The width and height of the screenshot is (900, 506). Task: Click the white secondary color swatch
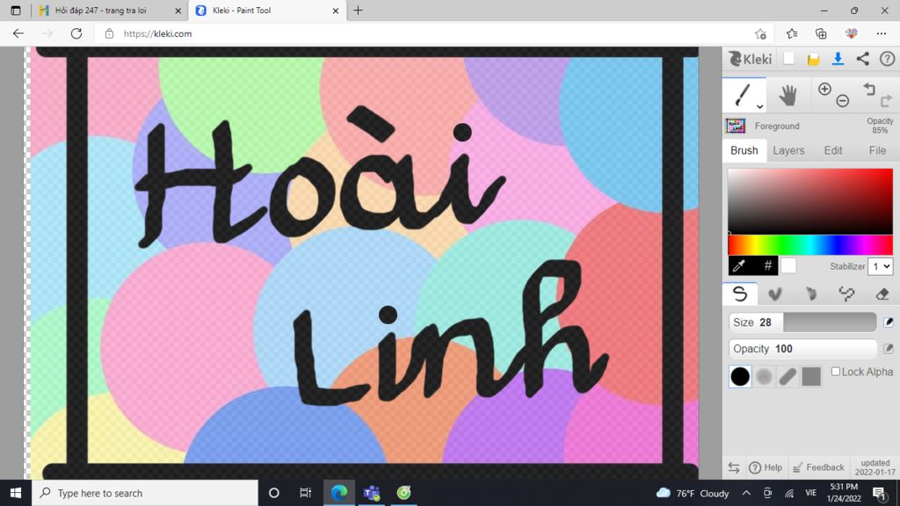coord(788,265)
